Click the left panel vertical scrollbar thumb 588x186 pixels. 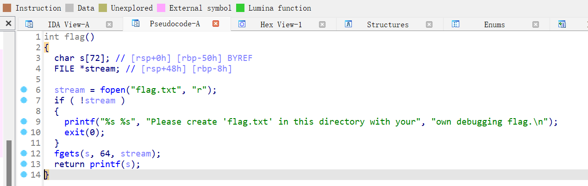(9, 163)
